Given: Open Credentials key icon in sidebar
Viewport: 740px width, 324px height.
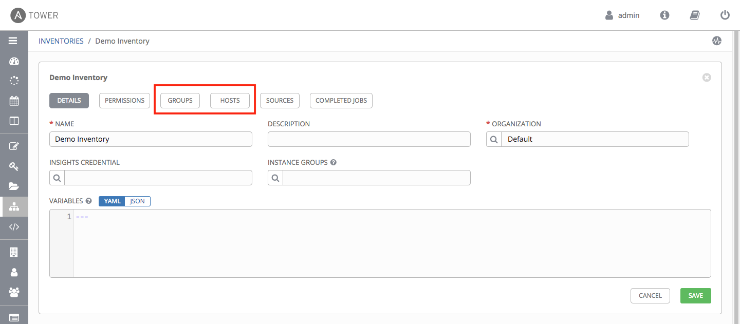Looking at the screenshot, I should (x=14, y=166).
